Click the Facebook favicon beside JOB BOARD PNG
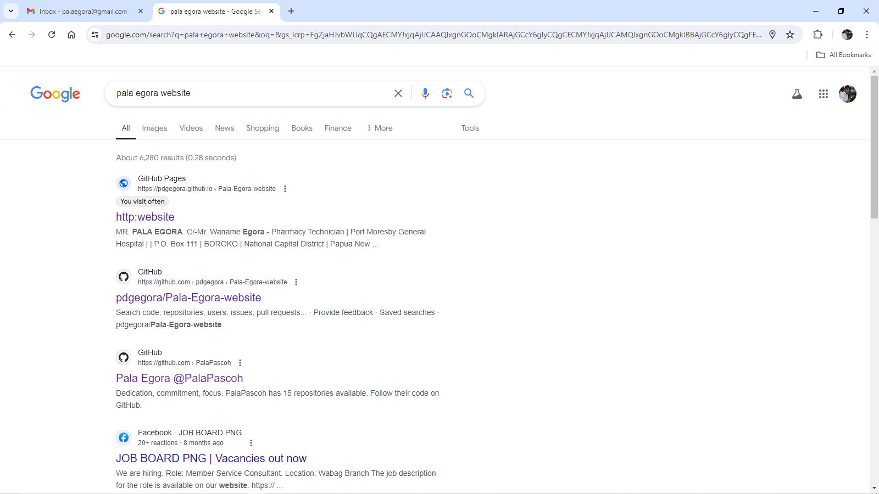 coord(124,437)
